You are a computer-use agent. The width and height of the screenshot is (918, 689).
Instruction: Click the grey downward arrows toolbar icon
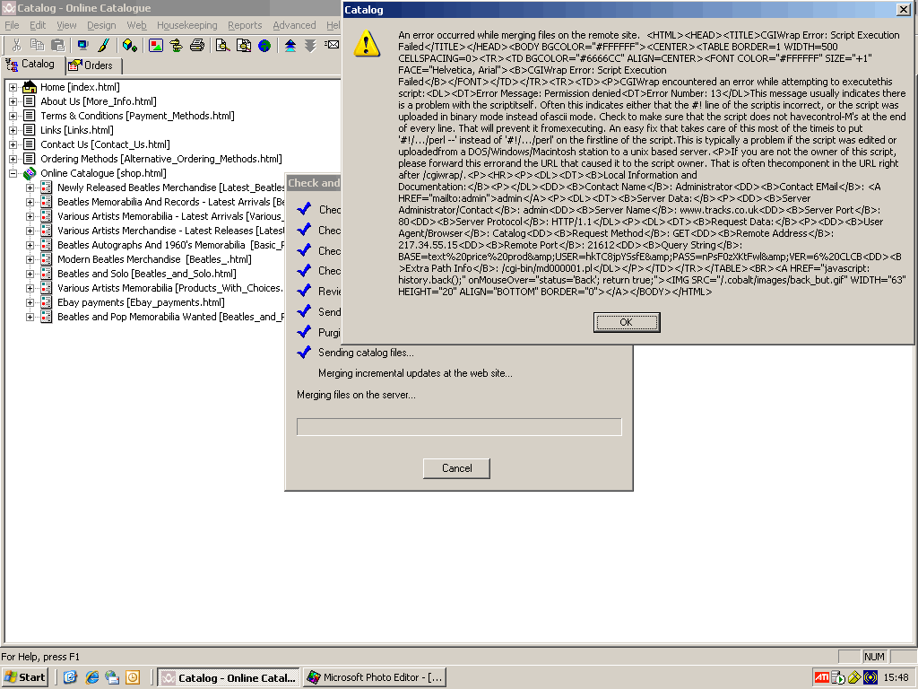(x=310, y=45)
